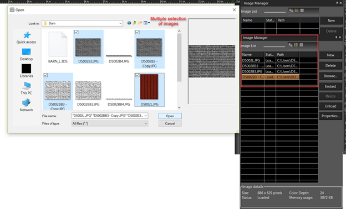
Task: Uncheck the D5002BB3 - Copy.JPG checkbox
Action: pos(45,75)
